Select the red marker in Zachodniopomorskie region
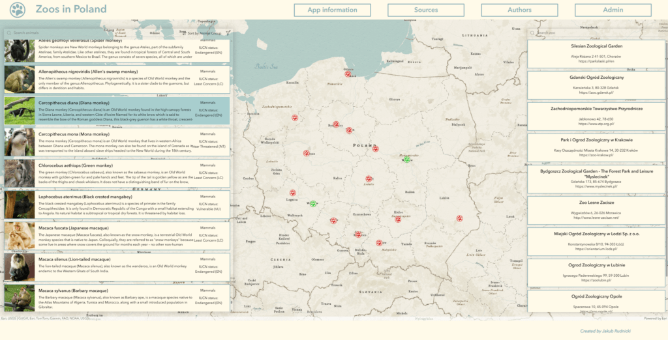 pyautogui.click(x=295, y=117)
